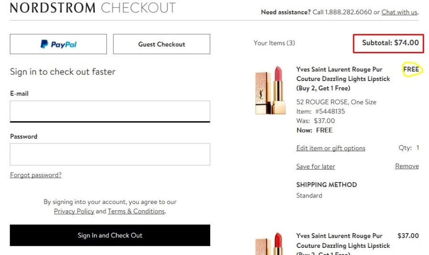Viewport: 429px width, 255px height.
Task: Click Edit item or gift options
Action: 331,148
